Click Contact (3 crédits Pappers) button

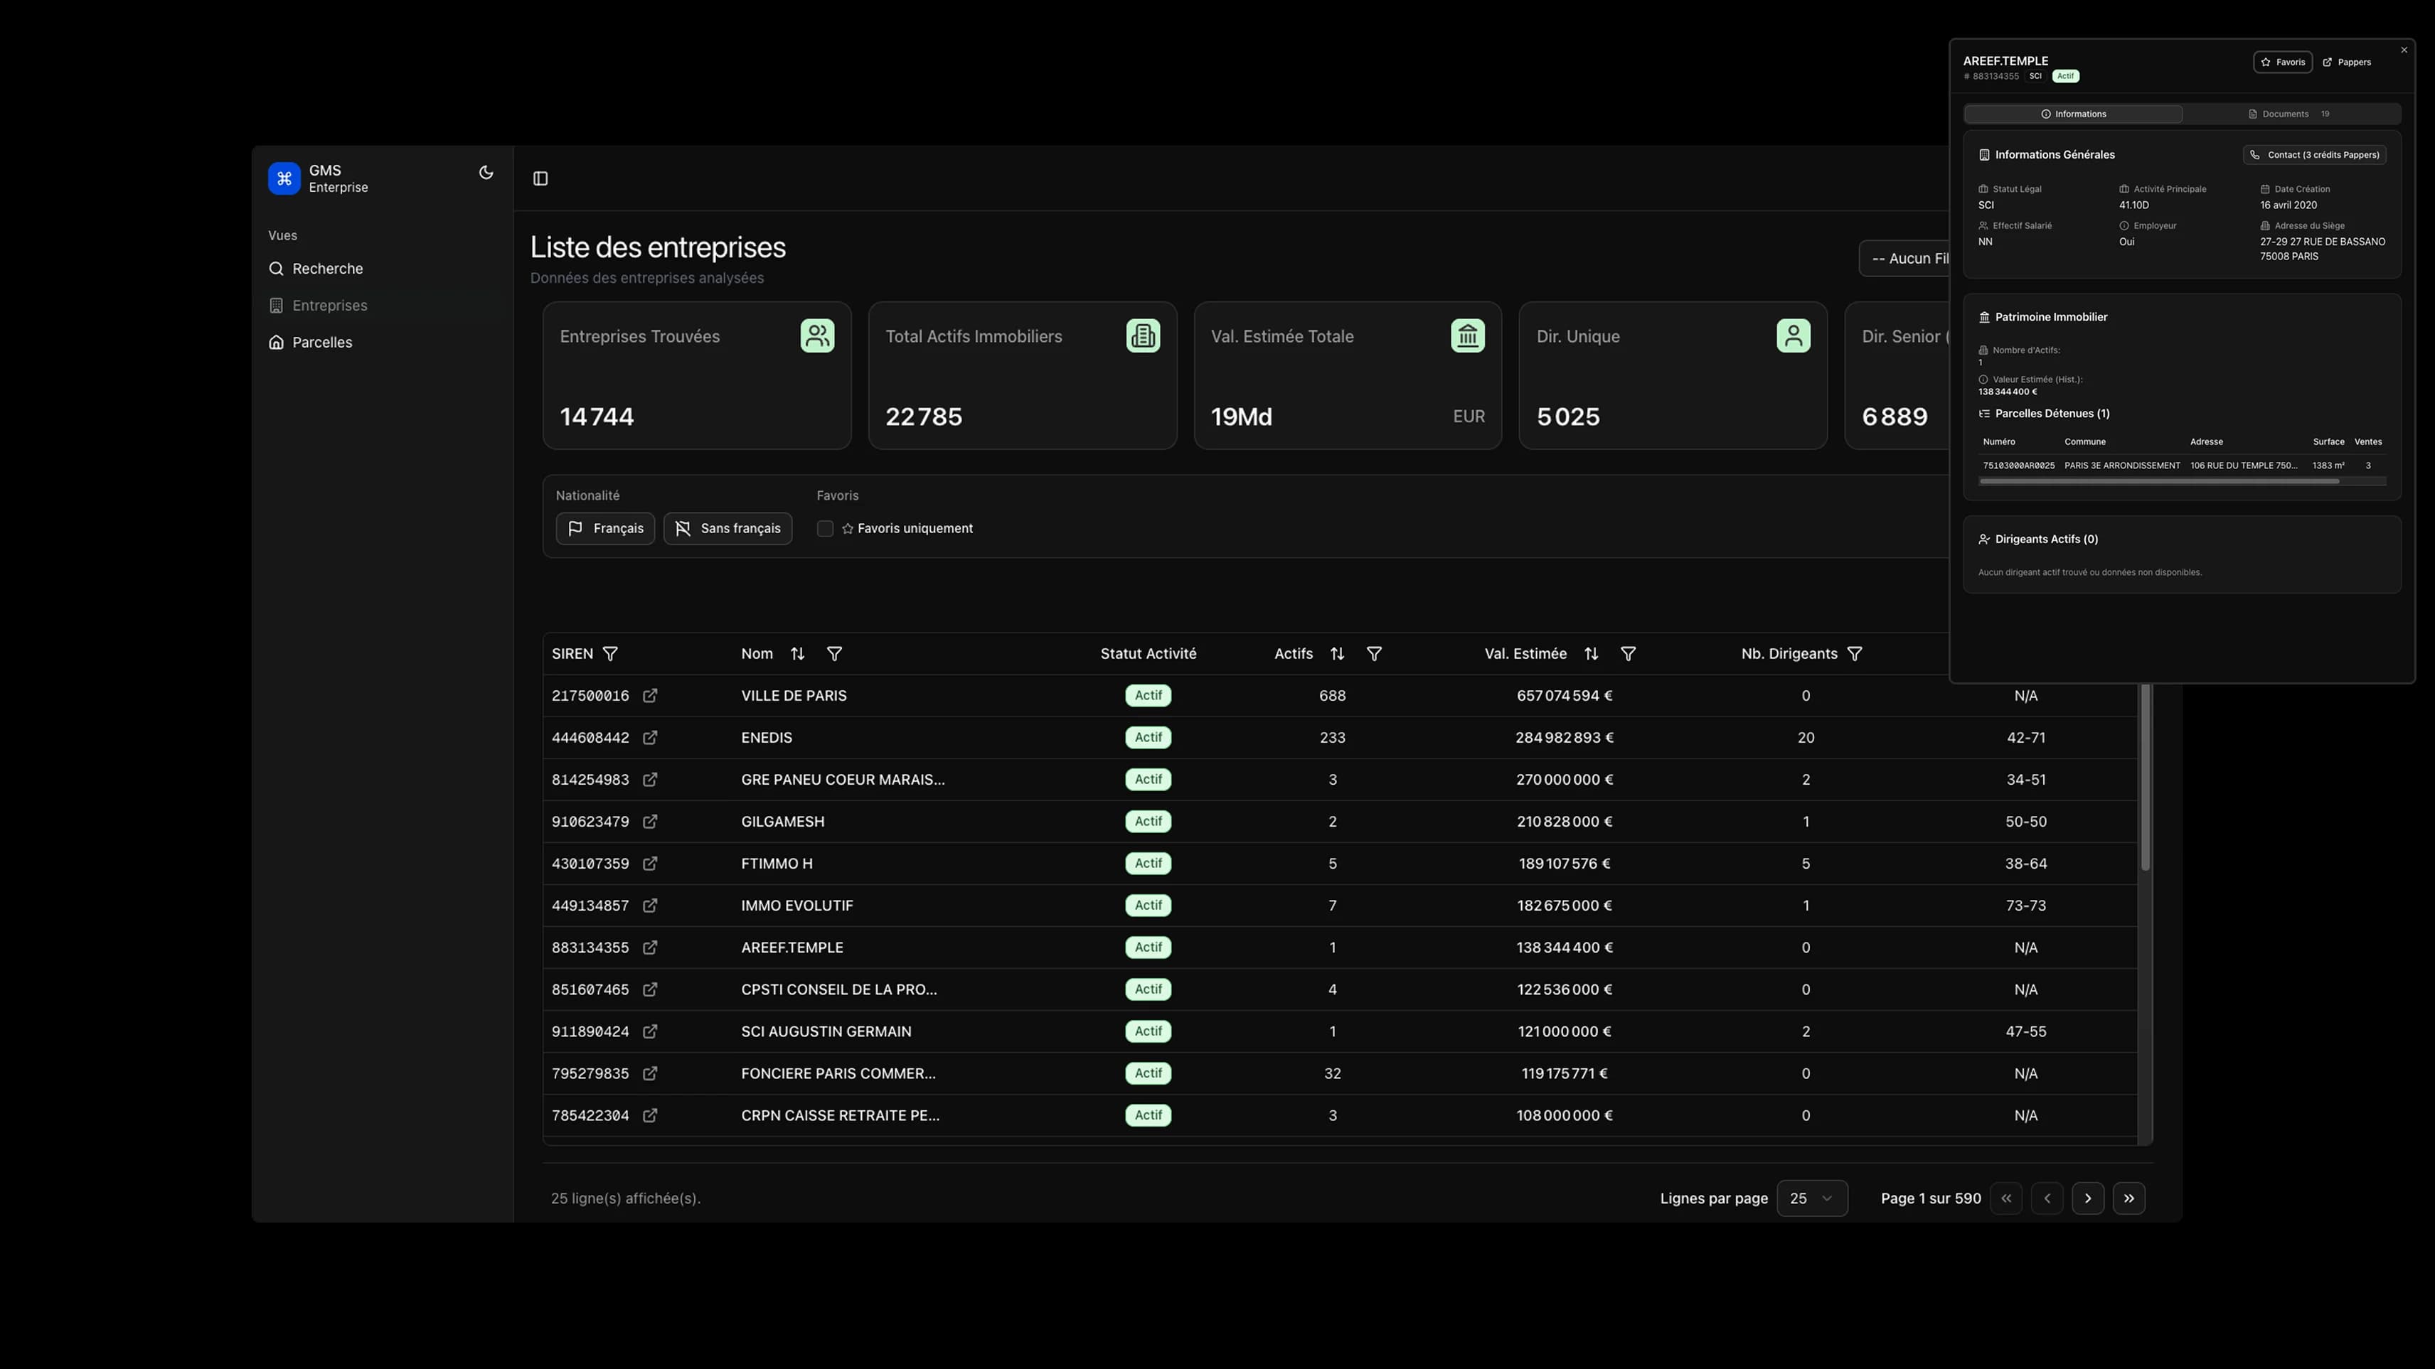tap(2314, 154)
